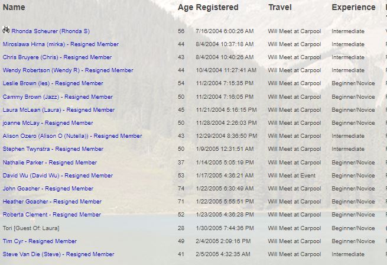Select Laura McLean (Laura) link
The height and width of the screenshot is (265, 387).
coord(58,110)
